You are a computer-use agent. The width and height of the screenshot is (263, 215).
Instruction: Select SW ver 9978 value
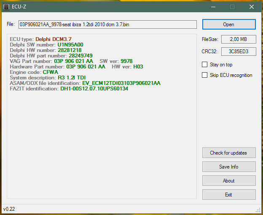(x=126, y=61)
